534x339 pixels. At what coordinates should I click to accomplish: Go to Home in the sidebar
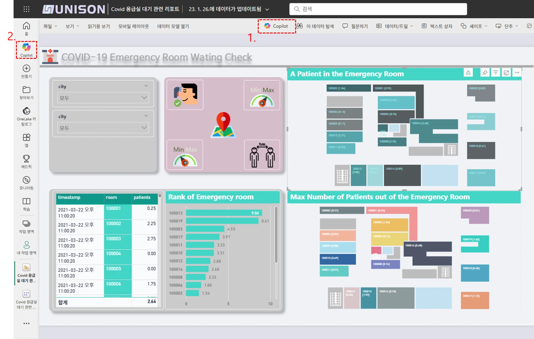pyautogui.click(x=27, y=29)
